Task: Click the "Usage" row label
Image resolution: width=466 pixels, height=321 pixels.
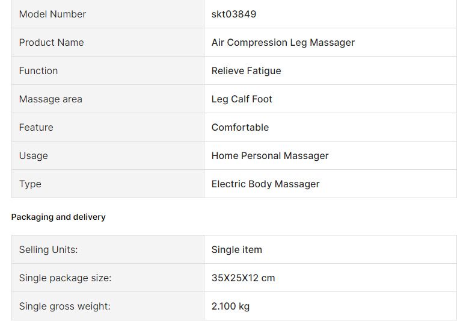Action: point(33,155)
